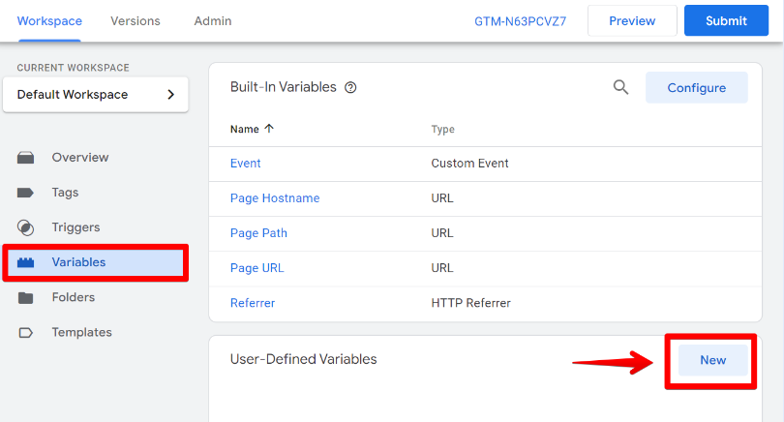Open the Referrer variable
Image resolution: width=784 pixels, height=422 pixels.
(x=253, y=303)
